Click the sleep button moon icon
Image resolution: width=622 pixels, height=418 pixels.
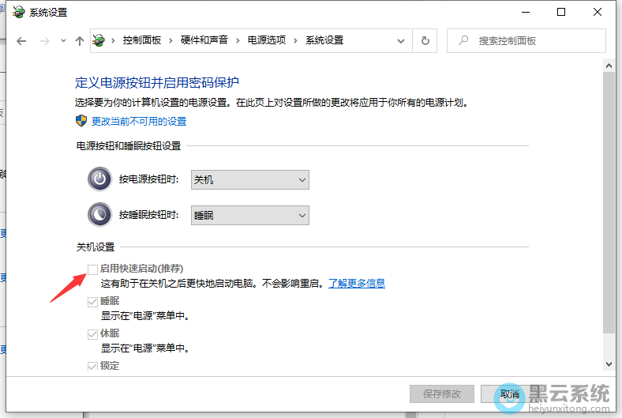[x=99, y=214]
